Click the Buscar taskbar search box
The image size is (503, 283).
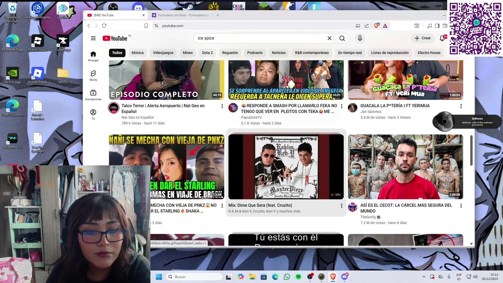click(194, 277)
